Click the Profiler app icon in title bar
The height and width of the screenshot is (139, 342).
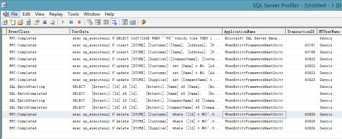[x=4, y=5]
